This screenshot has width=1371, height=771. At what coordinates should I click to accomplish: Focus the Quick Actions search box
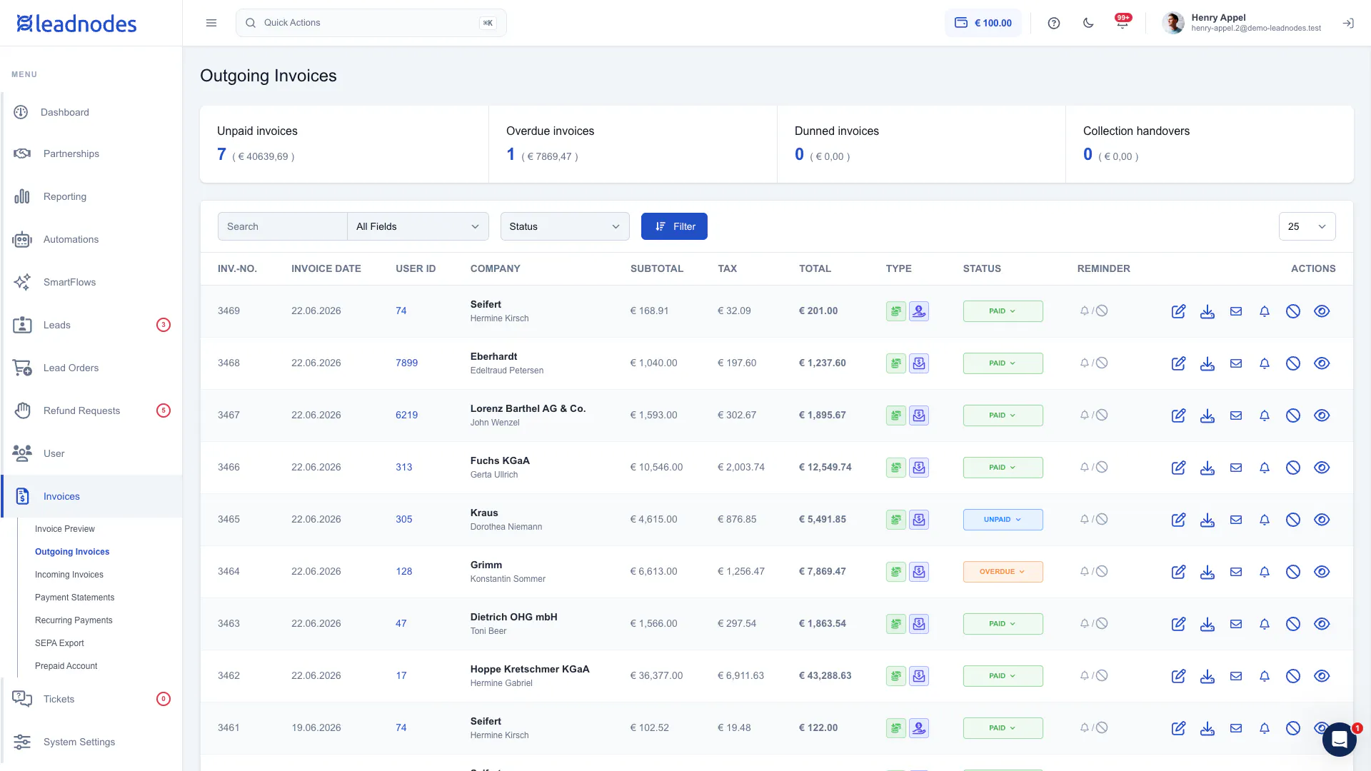[x=371, y=23]
